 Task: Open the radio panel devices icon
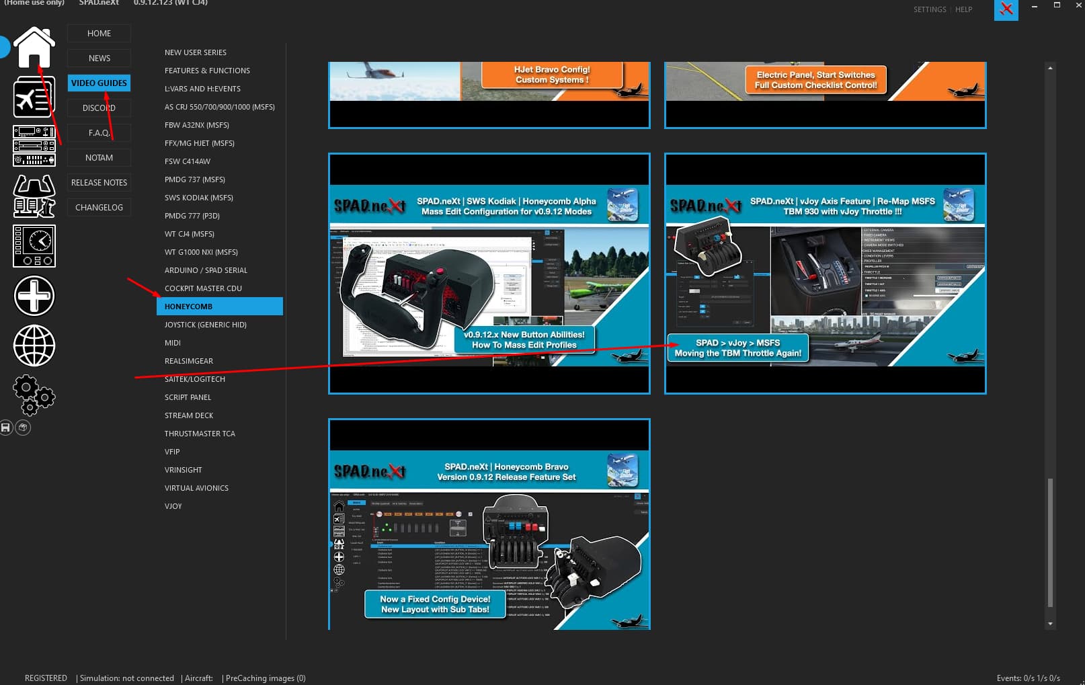pos(34,146)
